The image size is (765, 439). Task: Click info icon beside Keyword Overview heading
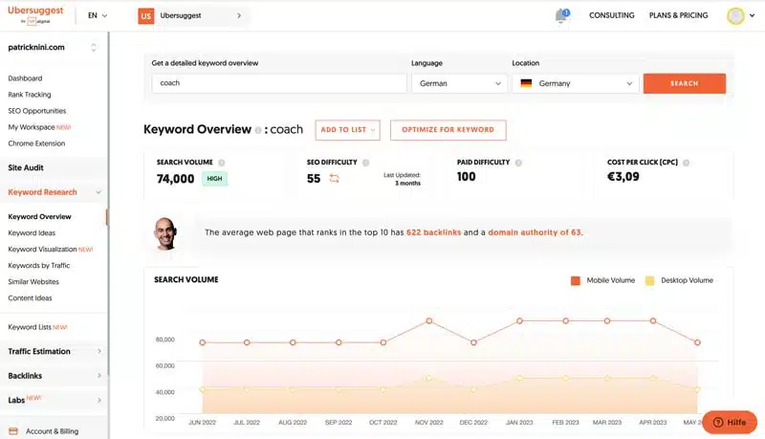click(x=258, y=130)
